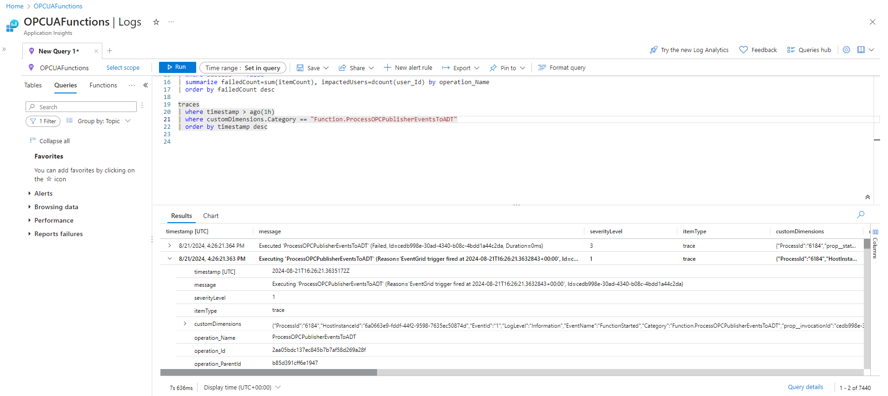Screen dimensions: 888x396
Task: Collapse the side pane with double chevron
Action: (x=146, y=86)
